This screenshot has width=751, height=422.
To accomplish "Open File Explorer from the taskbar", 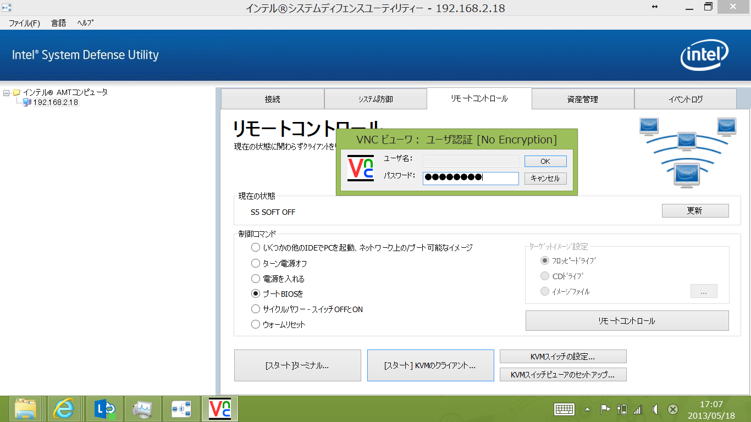I will (x=26, y=409).
